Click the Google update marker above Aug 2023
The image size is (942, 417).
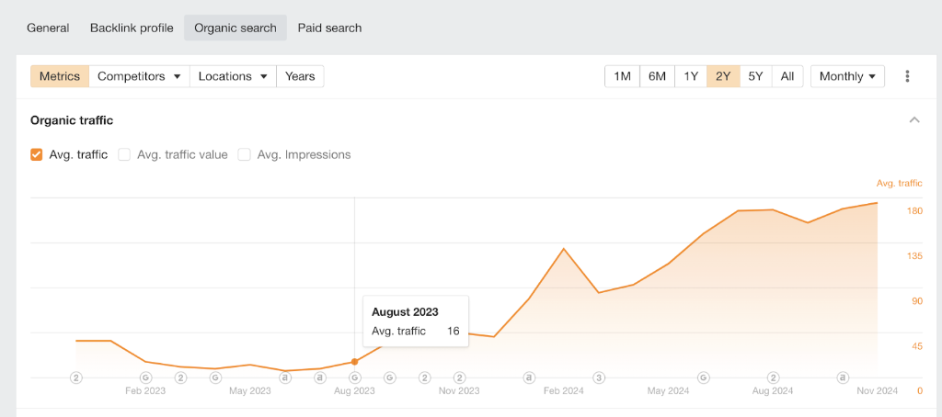coord(354,378)
